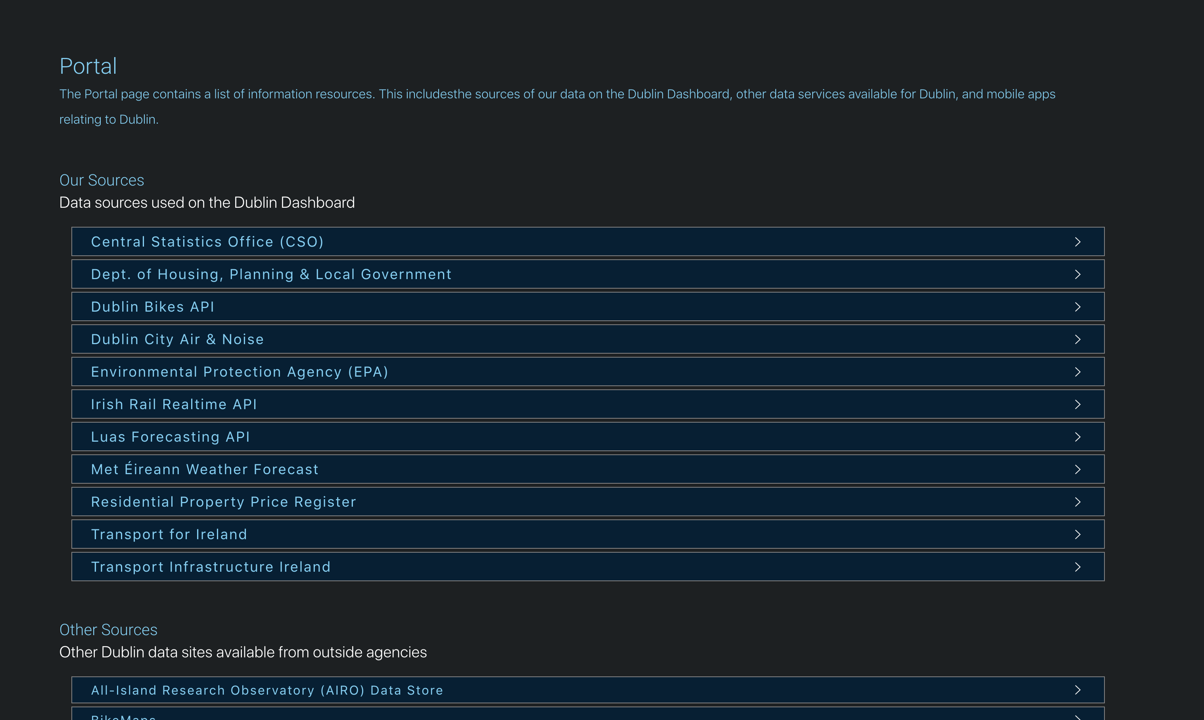The height and width of the screenshot is (720, 1204).
Task: Click arrow icon on Dublin City Air & Noise
Action: (1077, 339)
